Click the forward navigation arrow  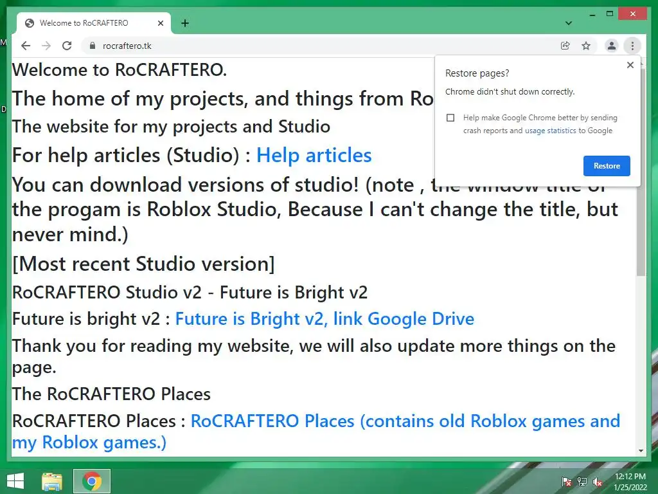coord(46,46)
